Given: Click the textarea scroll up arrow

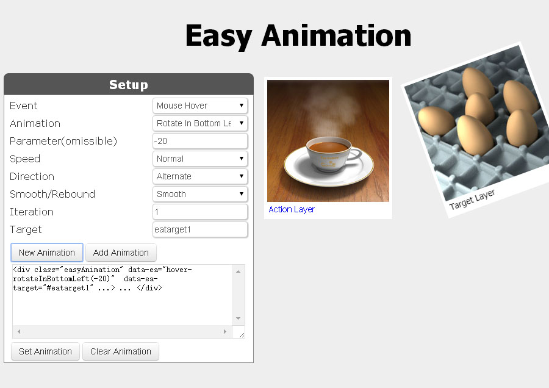Looking at the screenshot, I should (x=238, y=271).
